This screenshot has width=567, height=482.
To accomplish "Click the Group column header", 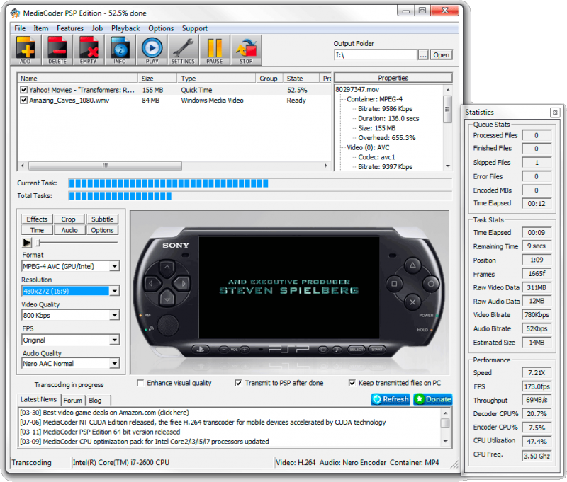I will (269, 79).
